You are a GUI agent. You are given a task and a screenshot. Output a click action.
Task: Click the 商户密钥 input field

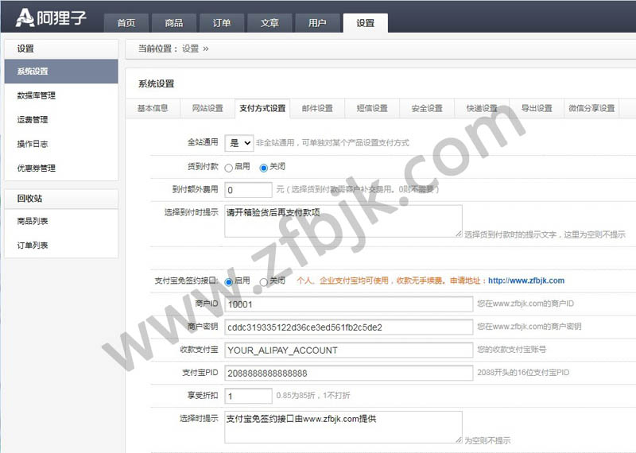point(349,327)
